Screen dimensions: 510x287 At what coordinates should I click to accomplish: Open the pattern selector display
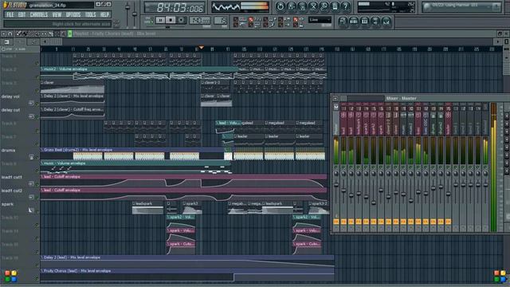pos(221,21)
